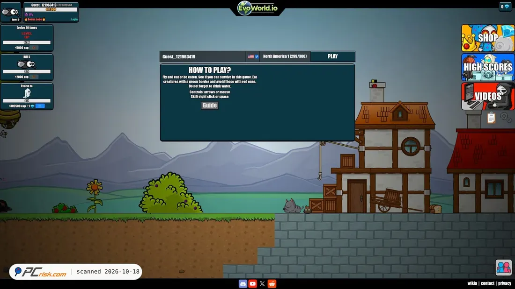Claim blue reward on Evolve to quest
This screenshot has height=289, width=515.
40,106
